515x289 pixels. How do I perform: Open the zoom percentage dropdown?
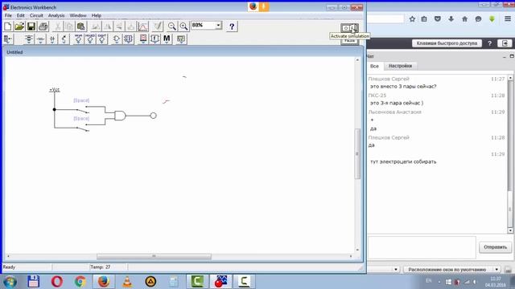(x=218, y=25)
